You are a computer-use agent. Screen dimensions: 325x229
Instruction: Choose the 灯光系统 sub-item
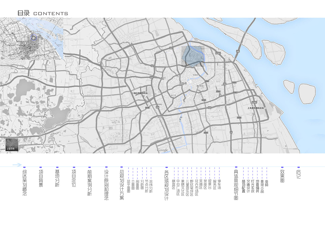(x=253, y=186)
